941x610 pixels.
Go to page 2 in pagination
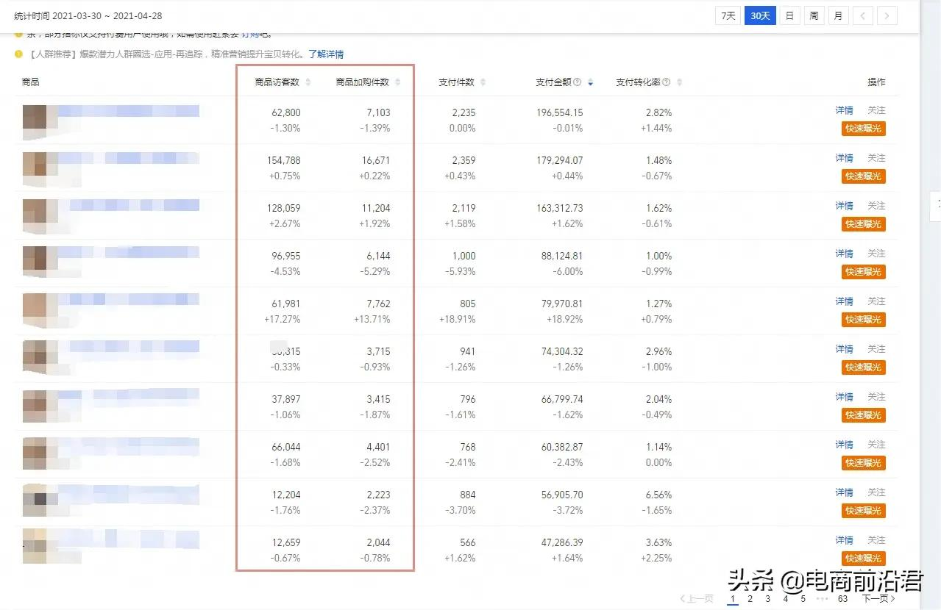click(750, 600)
